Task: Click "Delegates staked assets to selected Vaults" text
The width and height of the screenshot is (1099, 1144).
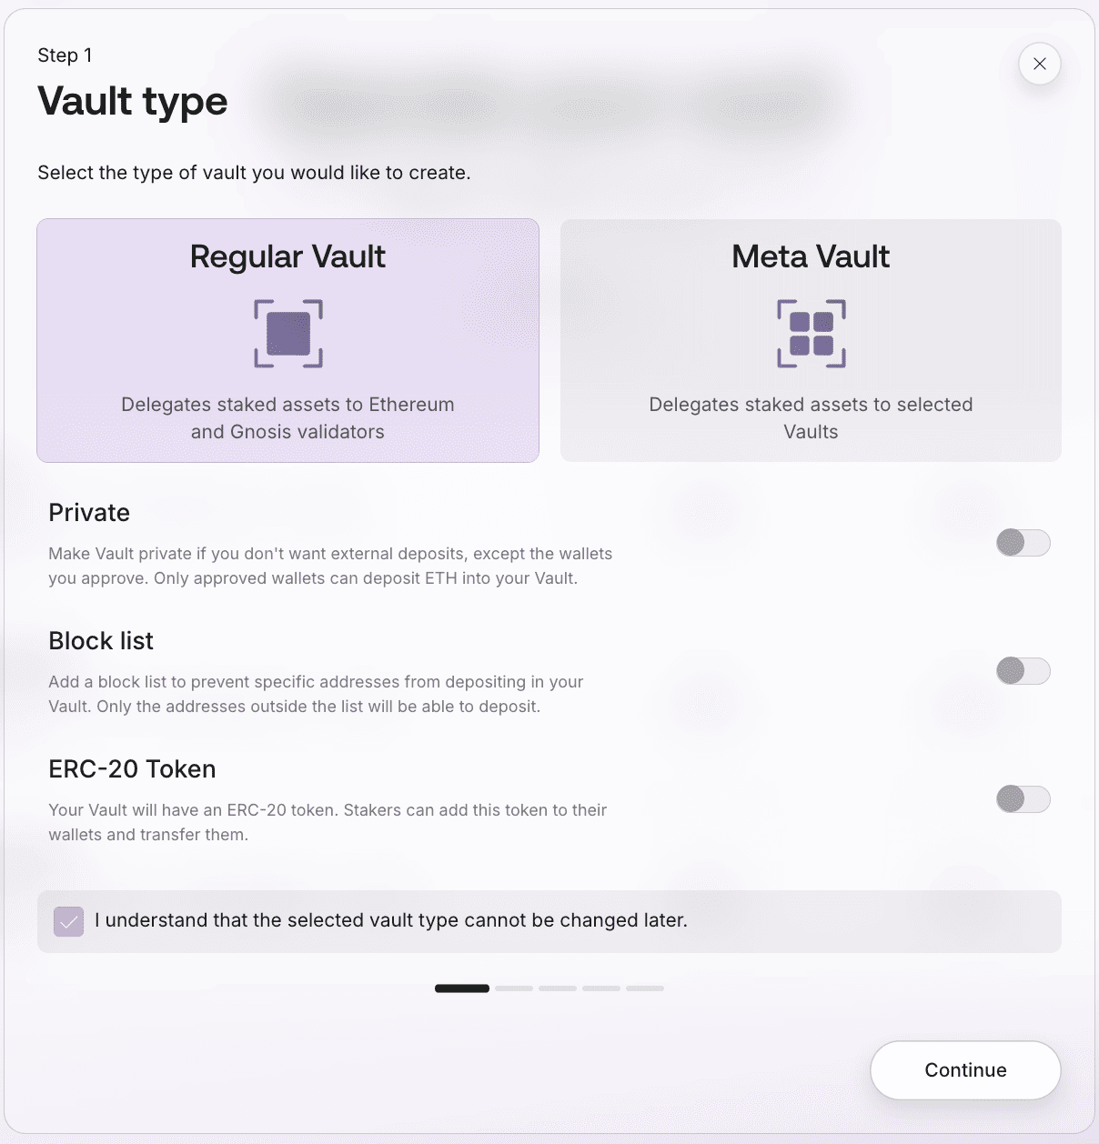Action: pos(811,417)
